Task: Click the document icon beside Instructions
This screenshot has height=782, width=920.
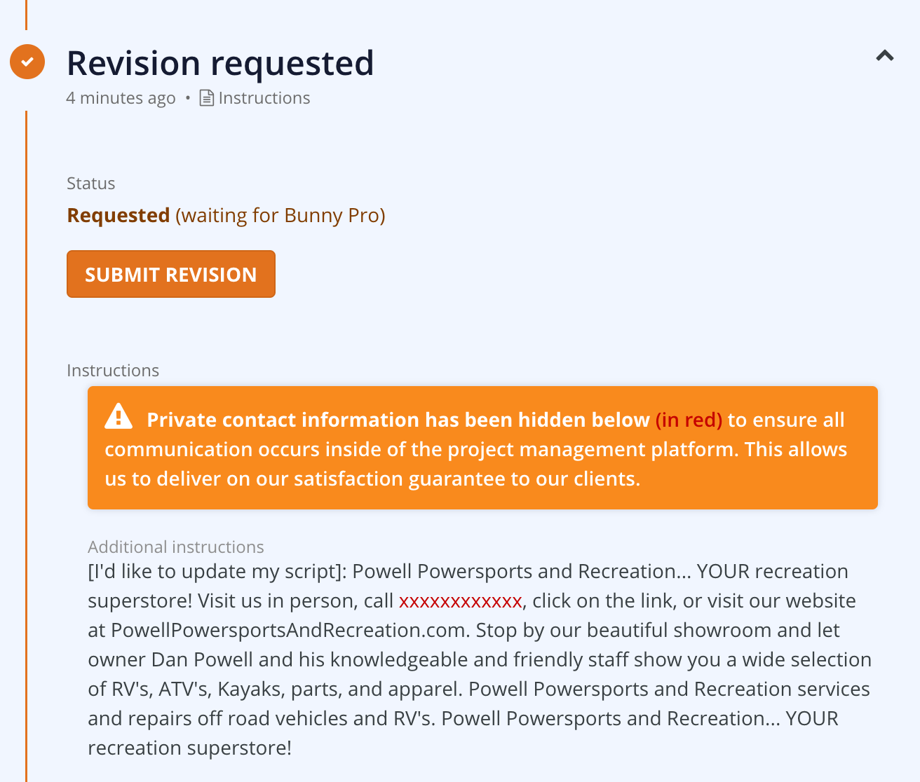Action: click(207, 98)
